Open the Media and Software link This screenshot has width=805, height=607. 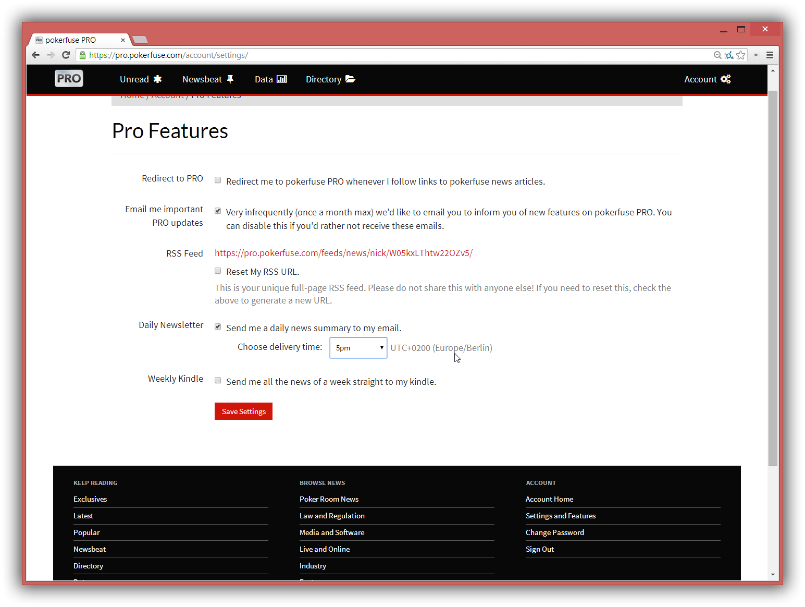(332, 532)
